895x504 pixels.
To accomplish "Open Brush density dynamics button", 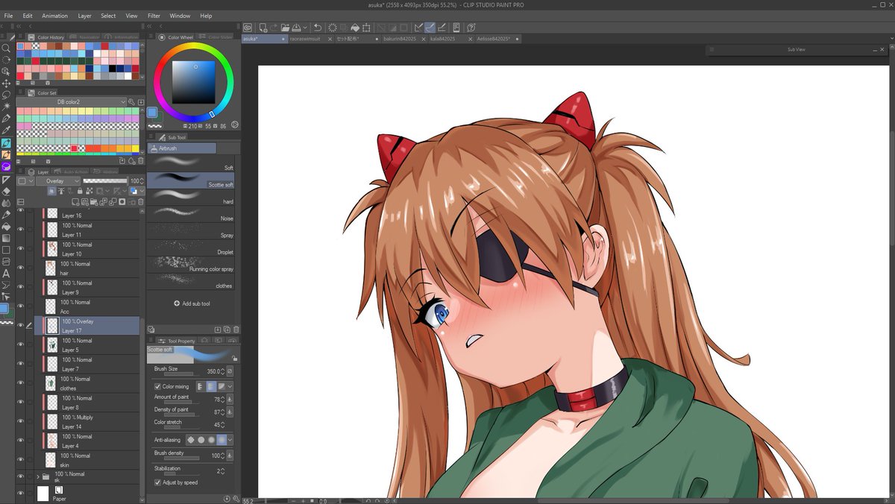I will [x=230, y=455].
